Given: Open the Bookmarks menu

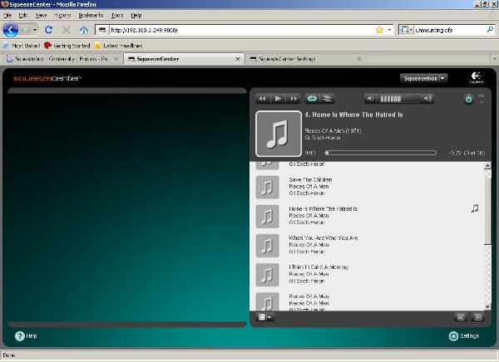Looking at the screenshot, I should pyautogui.click(x=91, y=15).
